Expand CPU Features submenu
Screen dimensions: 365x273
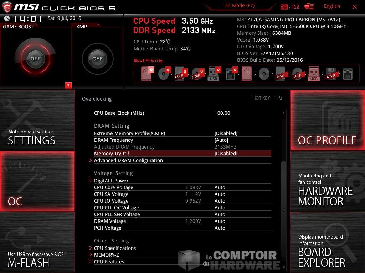point(109,261)
